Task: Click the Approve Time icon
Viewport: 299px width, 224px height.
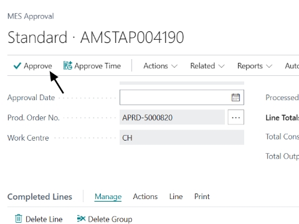Action: (68, 65)
